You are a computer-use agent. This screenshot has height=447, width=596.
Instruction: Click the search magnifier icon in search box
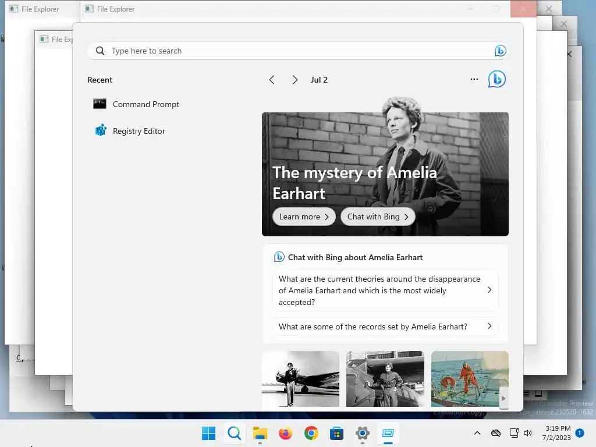tap(100, 51)
